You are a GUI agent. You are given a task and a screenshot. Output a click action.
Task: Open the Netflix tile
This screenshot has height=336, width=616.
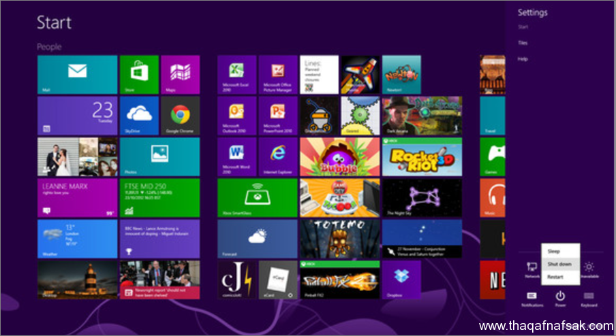(x=493, y=280)
